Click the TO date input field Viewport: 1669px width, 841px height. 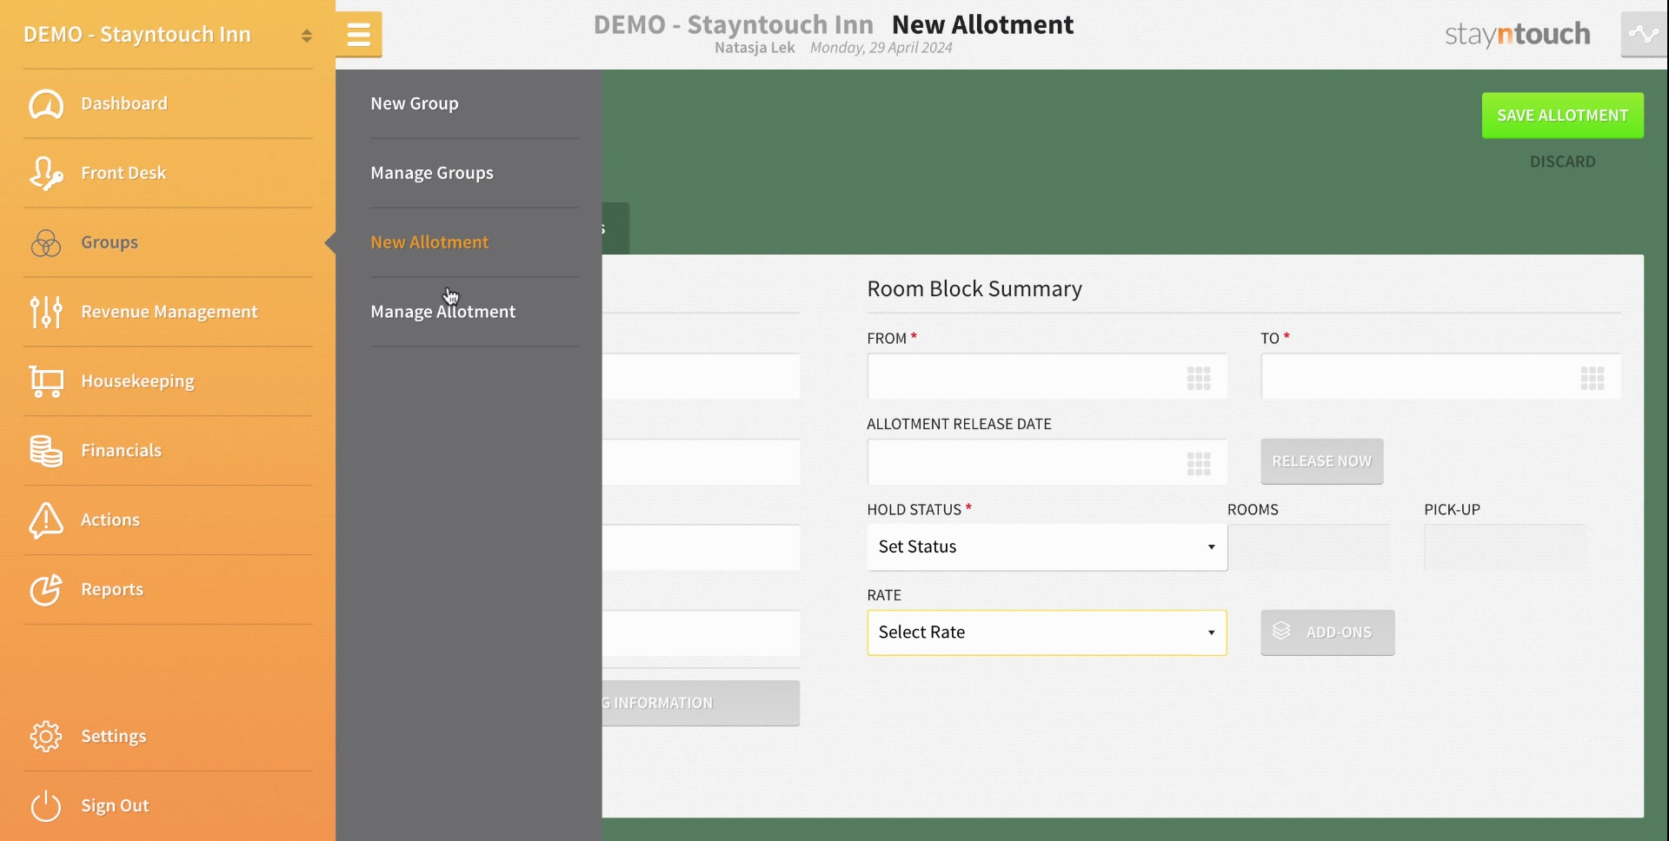[x=1440, y=376]
